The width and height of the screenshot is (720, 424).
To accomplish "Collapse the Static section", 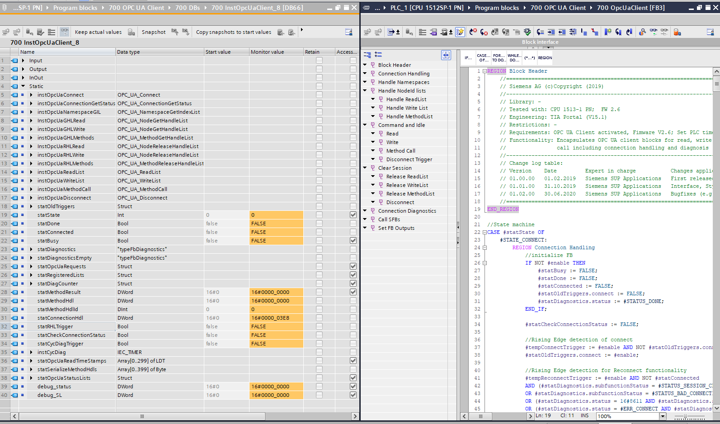I will point(23,86).
